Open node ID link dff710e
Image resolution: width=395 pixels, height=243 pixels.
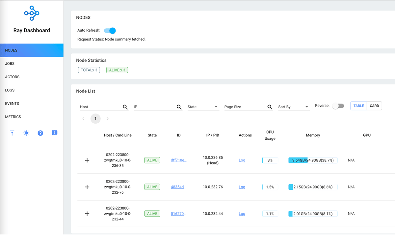point(179,160)
